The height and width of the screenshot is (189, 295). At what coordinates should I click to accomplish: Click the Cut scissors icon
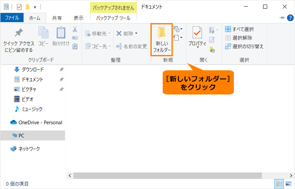[75, 29]
